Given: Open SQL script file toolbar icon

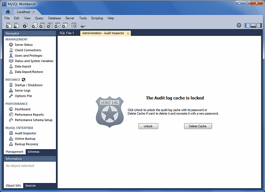Looking at the screenshot, I should (16, 25).
